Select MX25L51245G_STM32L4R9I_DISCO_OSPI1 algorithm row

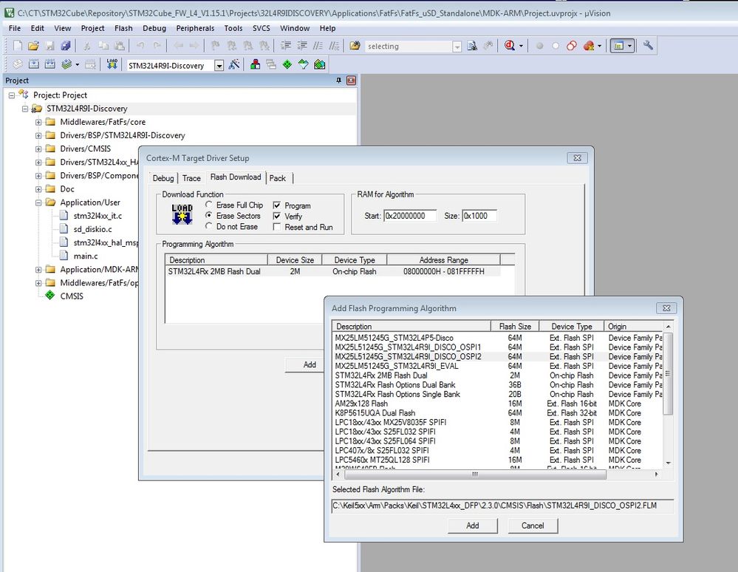coord(497,347)
